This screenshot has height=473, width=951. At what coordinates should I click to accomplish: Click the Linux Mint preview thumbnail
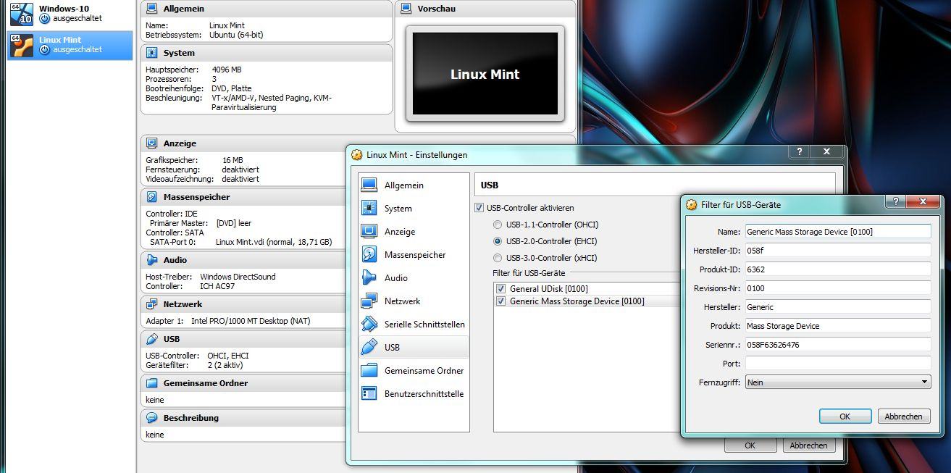pos(485,74)
